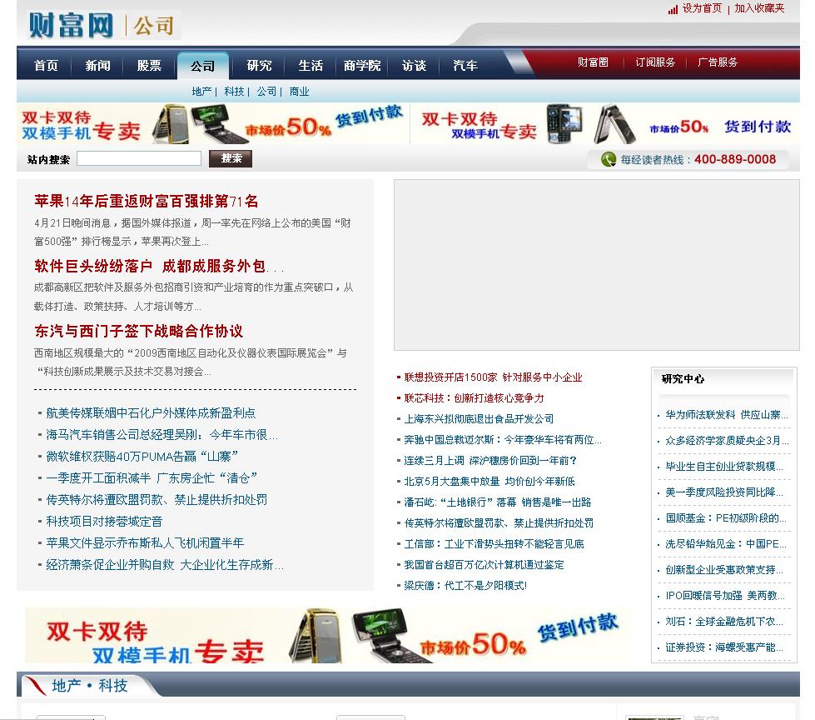The width and height of the screenshot is (815, 720).
Task: Click the 研究中心 panel heading
Action: (x=683, y=378)
